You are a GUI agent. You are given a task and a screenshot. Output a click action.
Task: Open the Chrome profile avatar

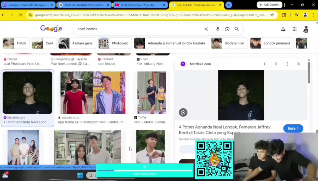[305, 15]
